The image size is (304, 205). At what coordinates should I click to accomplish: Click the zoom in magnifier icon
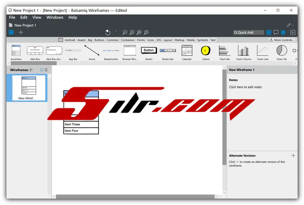pyautogui.click(x=132, y=33)
